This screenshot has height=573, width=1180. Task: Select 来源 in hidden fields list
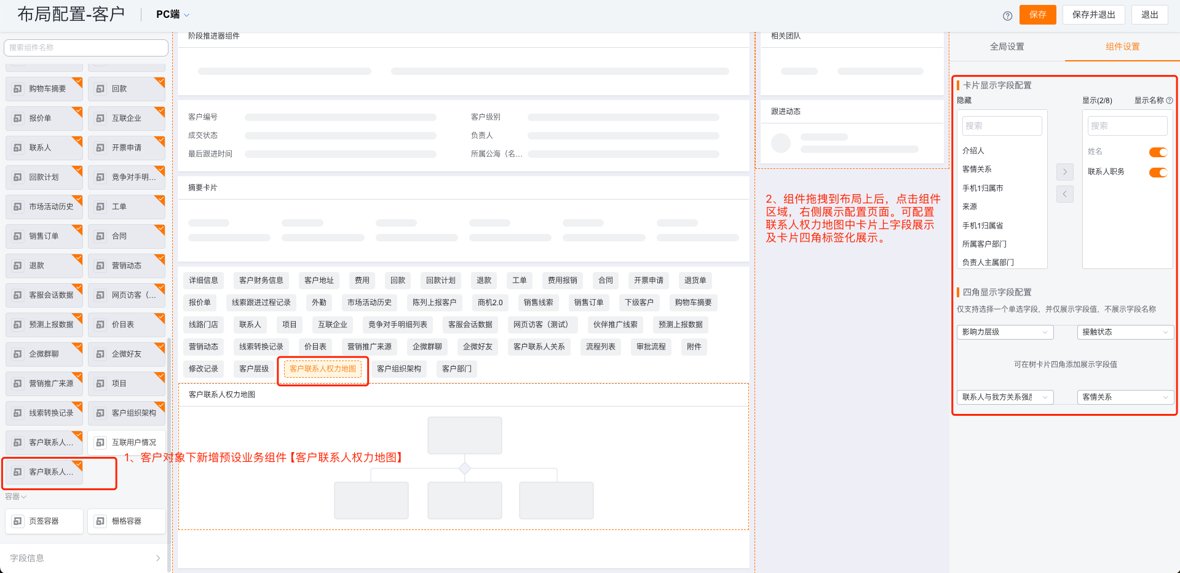pyautogui.click(x=970, y=207)
